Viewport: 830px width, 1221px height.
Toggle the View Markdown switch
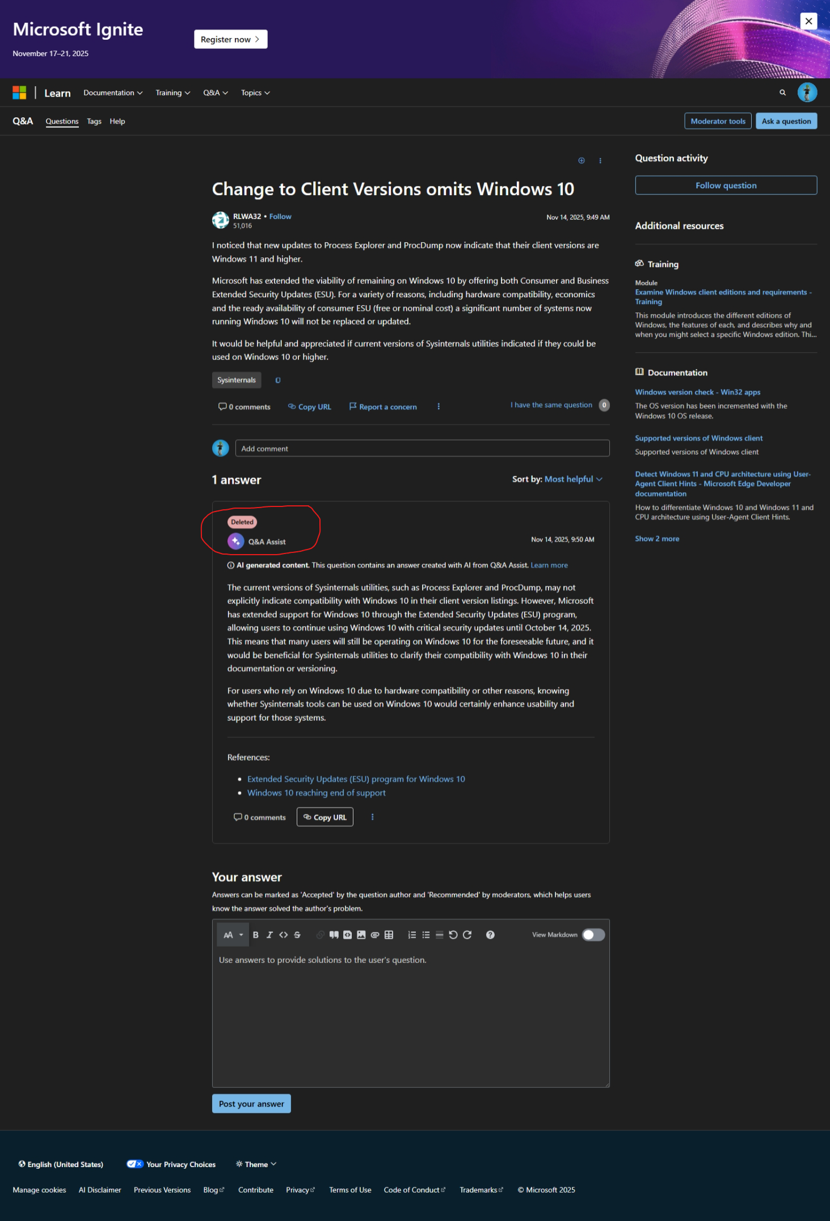click(x=593, y=935)
